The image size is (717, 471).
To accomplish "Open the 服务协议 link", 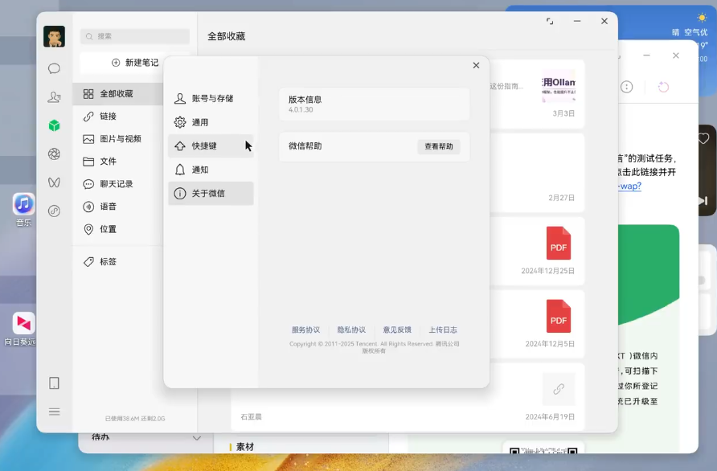I will [305, 330].
